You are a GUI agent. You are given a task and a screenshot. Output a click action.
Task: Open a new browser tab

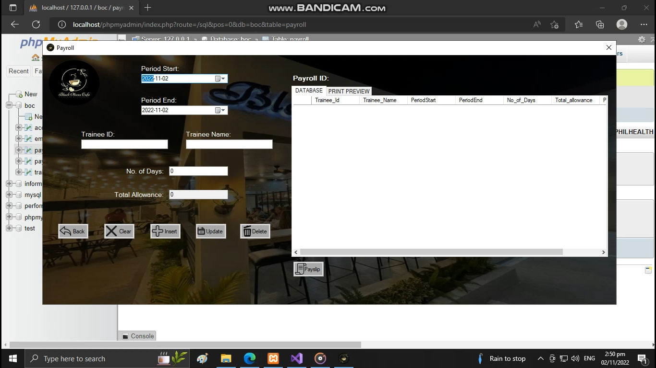click(x=147, y=8)
